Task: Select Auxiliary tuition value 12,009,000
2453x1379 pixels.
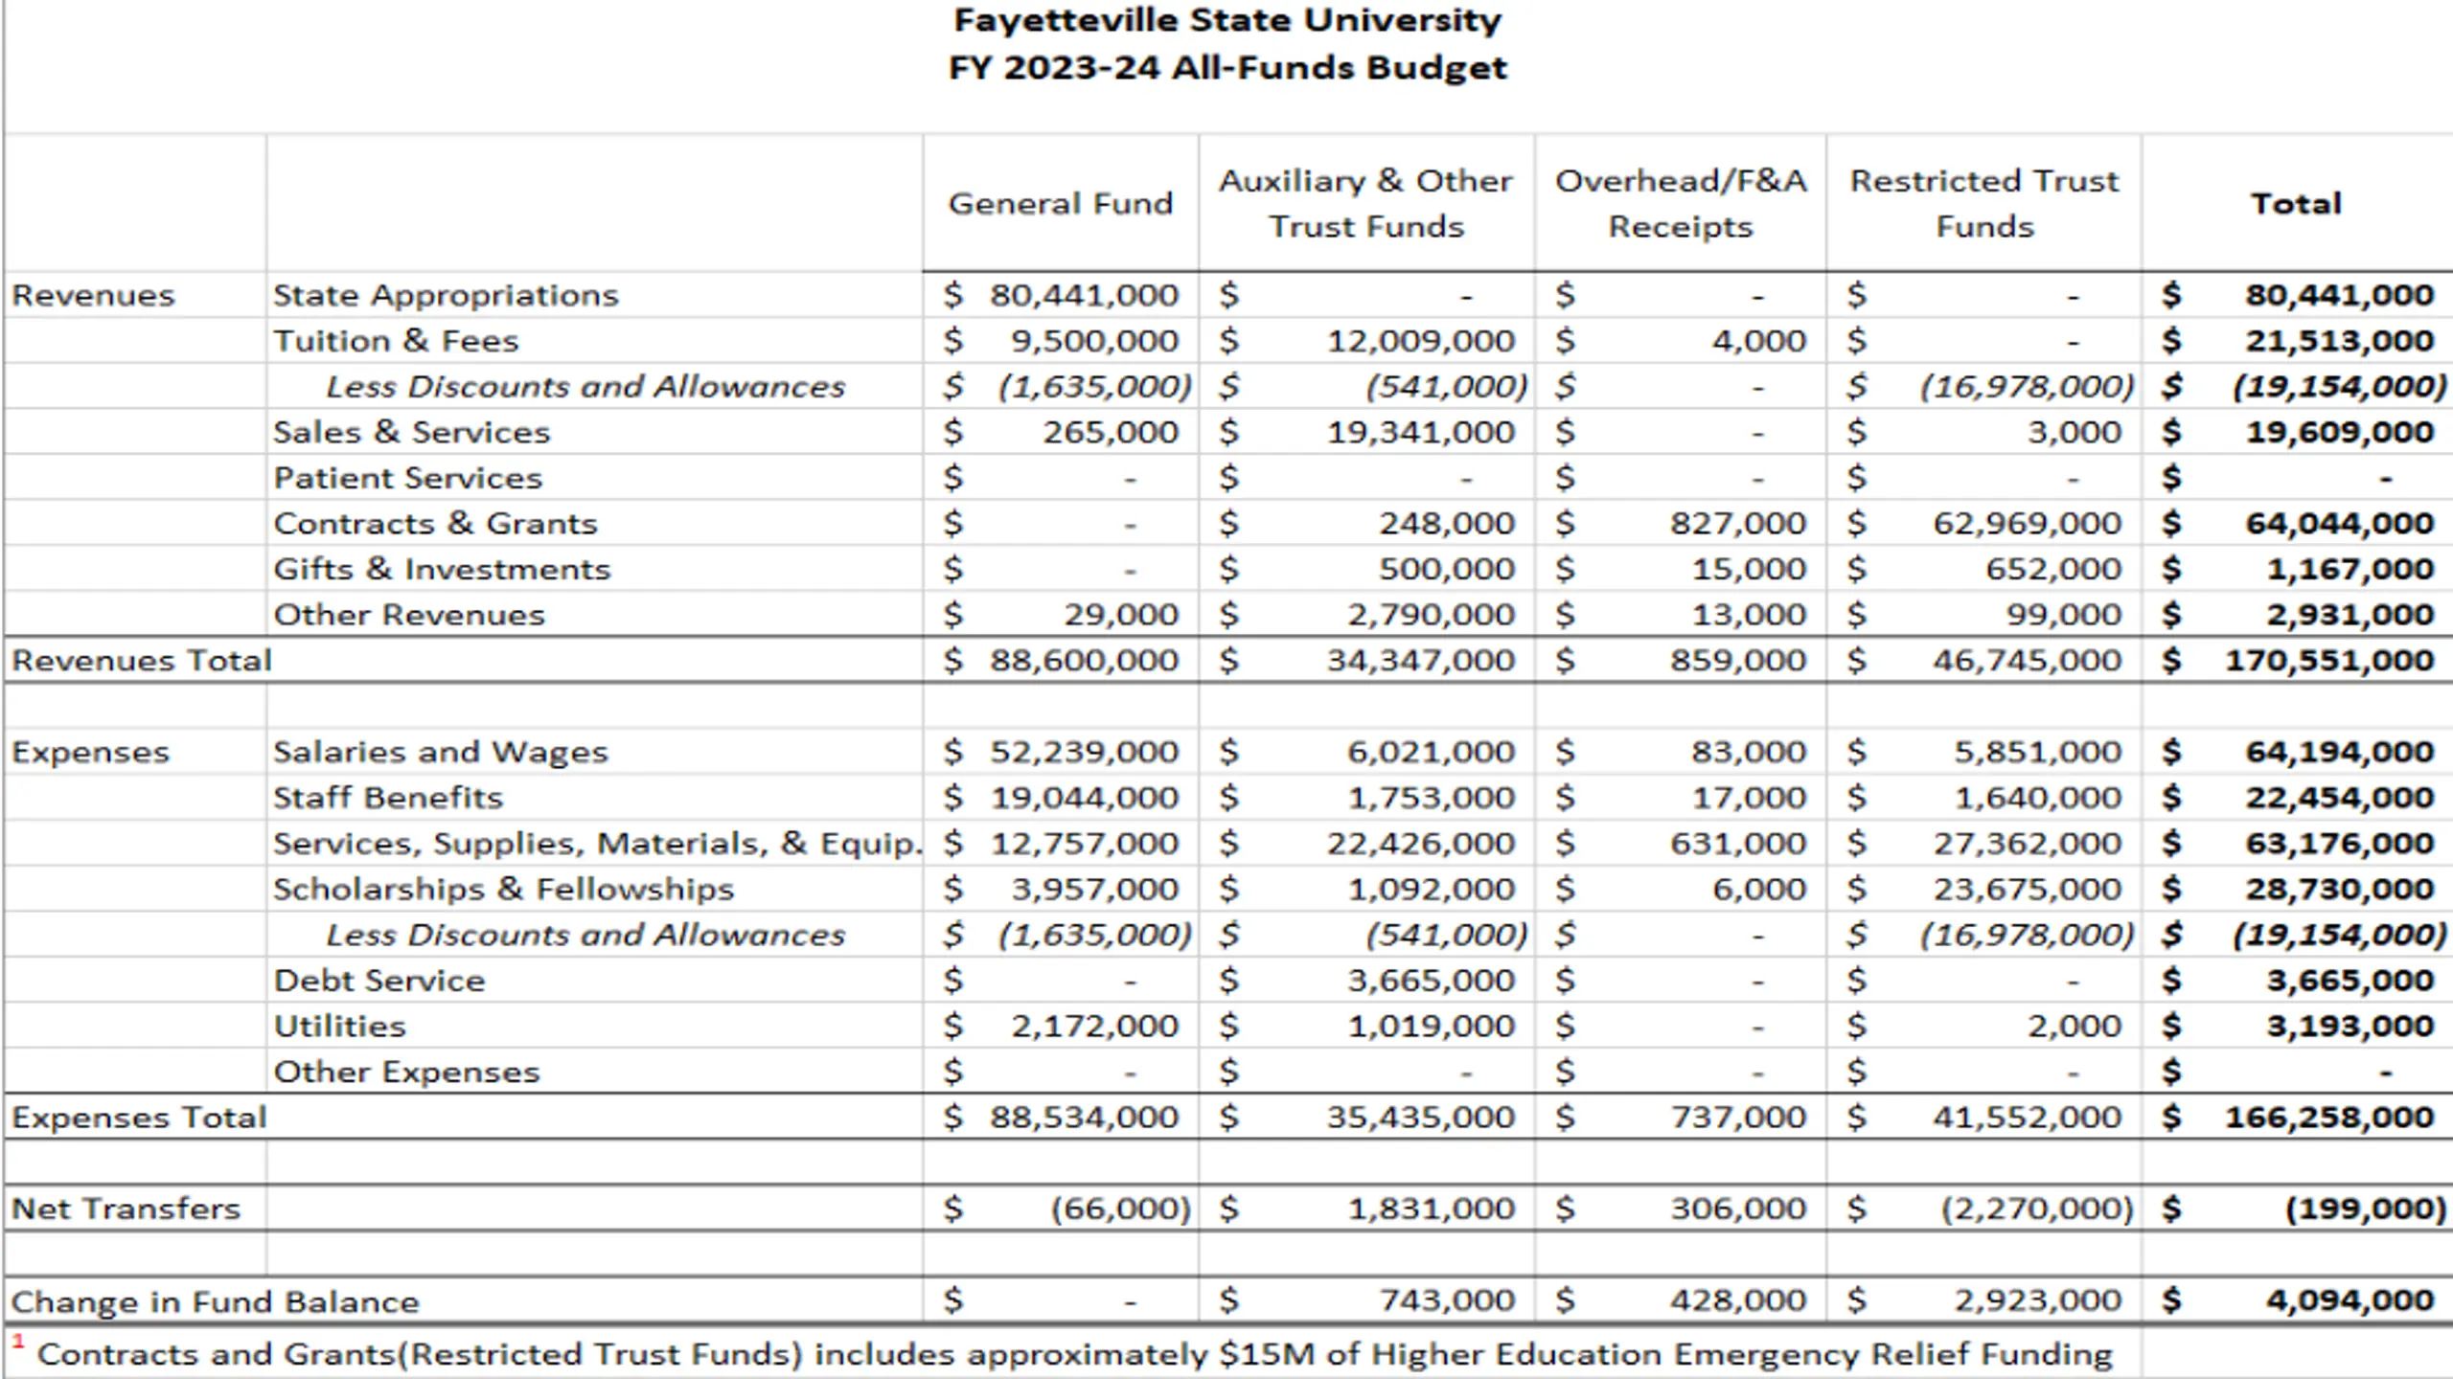Action: (x=1421, y=341)
